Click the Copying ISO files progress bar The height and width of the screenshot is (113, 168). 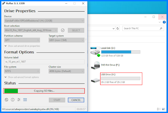[44, 91]
